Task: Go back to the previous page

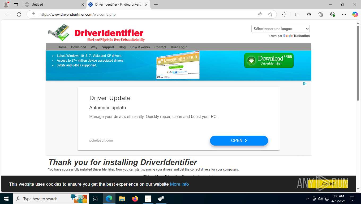Action: [x=7, y=14]
